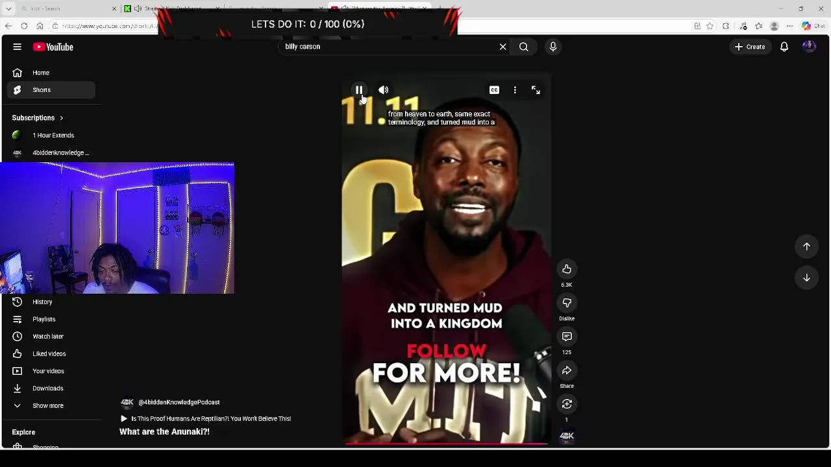The width and height of the screenshot is (831, 467).
Task: Expand 'Show more' in the sidebar
Action: 52,406
